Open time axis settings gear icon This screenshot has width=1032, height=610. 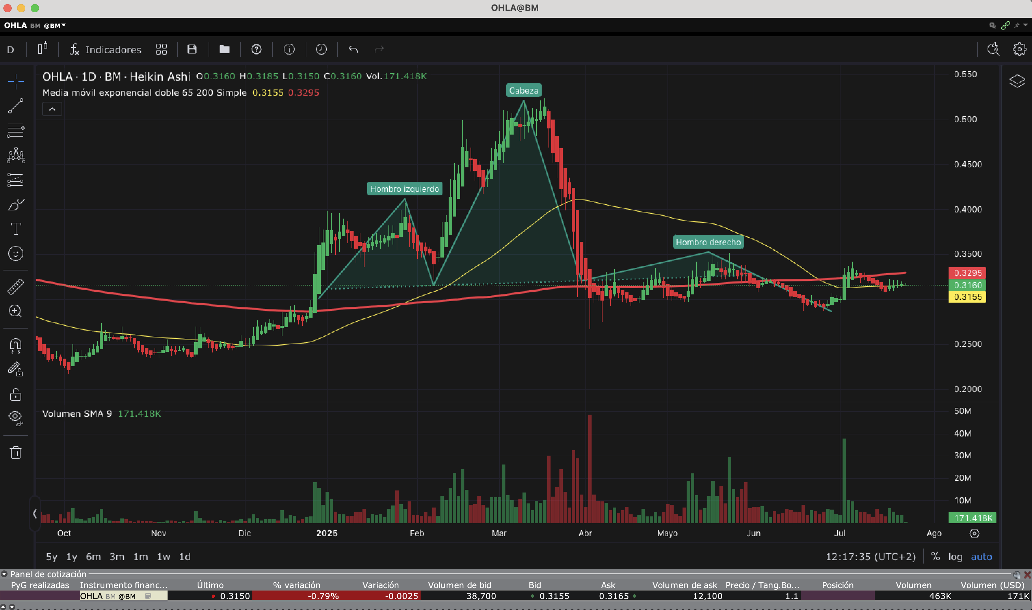pos(975,533)
